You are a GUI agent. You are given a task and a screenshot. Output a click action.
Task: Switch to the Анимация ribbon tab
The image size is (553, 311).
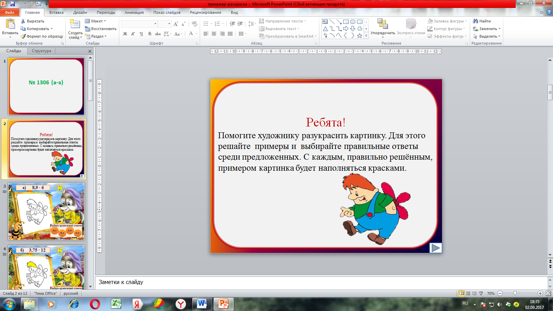(134, 12)
